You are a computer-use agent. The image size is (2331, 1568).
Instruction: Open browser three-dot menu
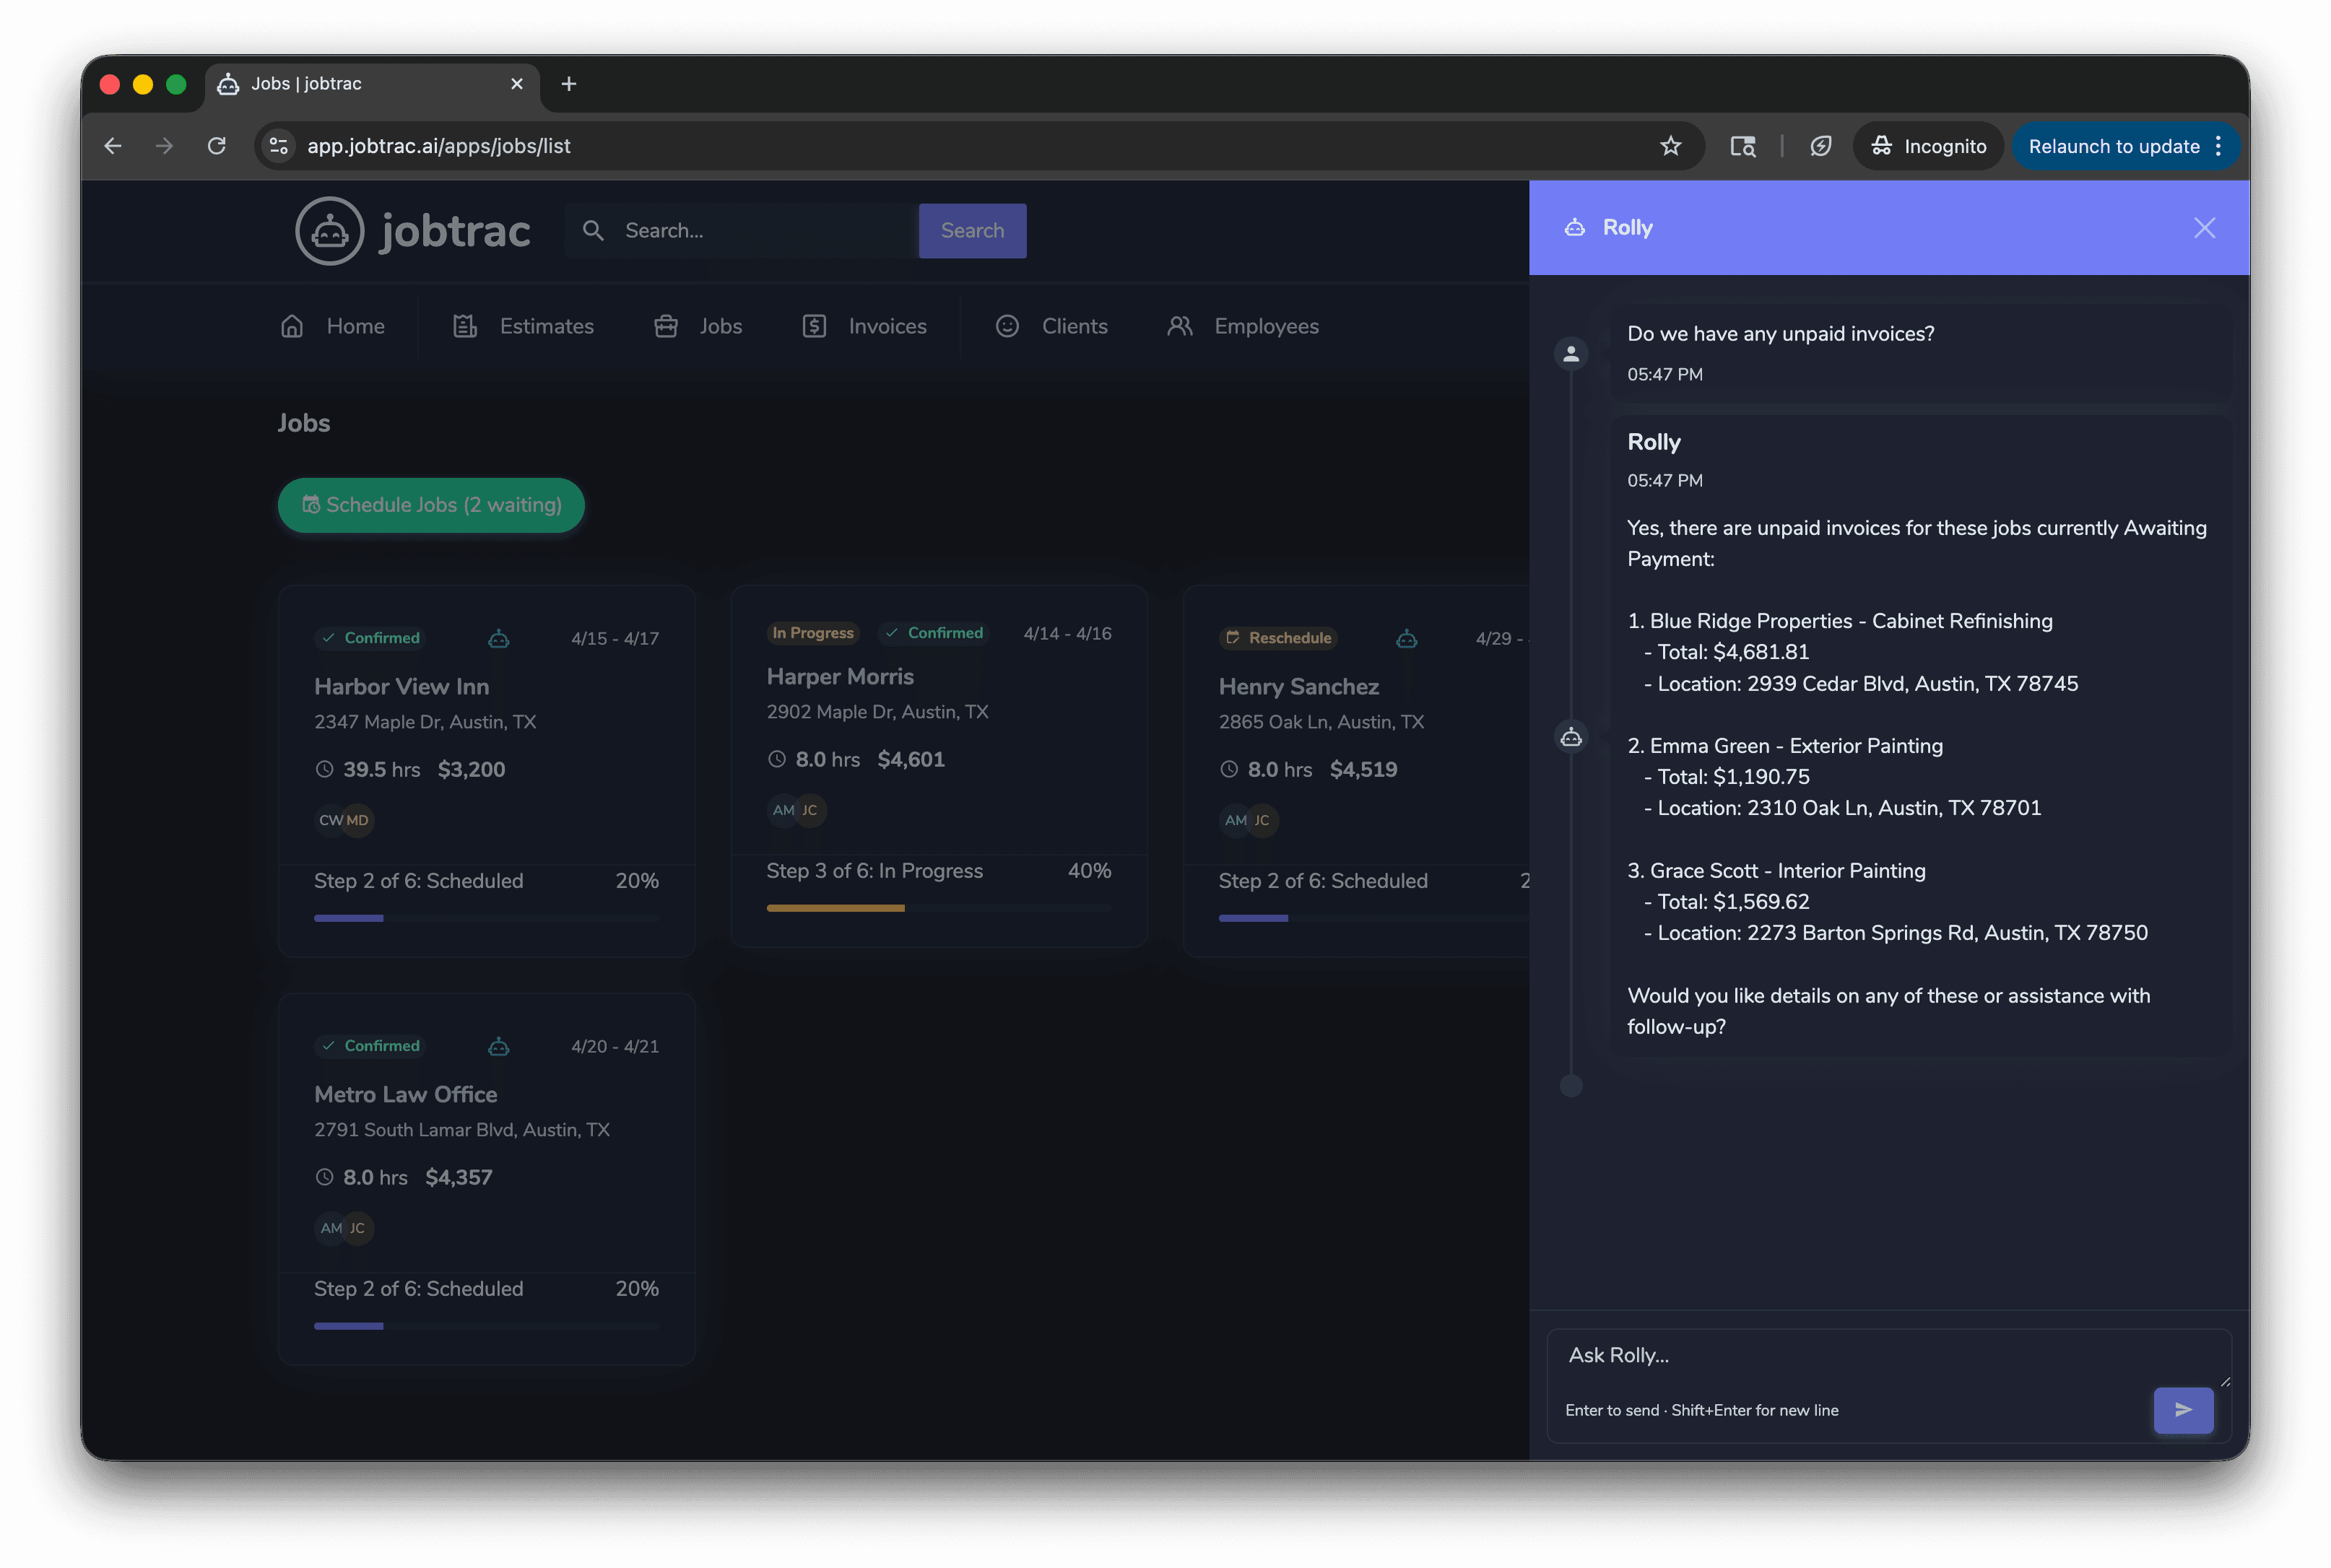2218,146
